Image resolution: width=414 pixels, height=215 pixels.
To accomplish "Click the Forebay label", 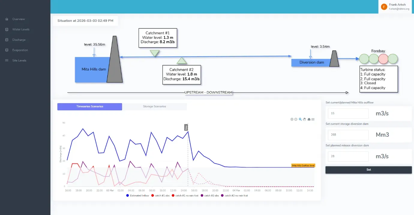I will tap(378, 51).
